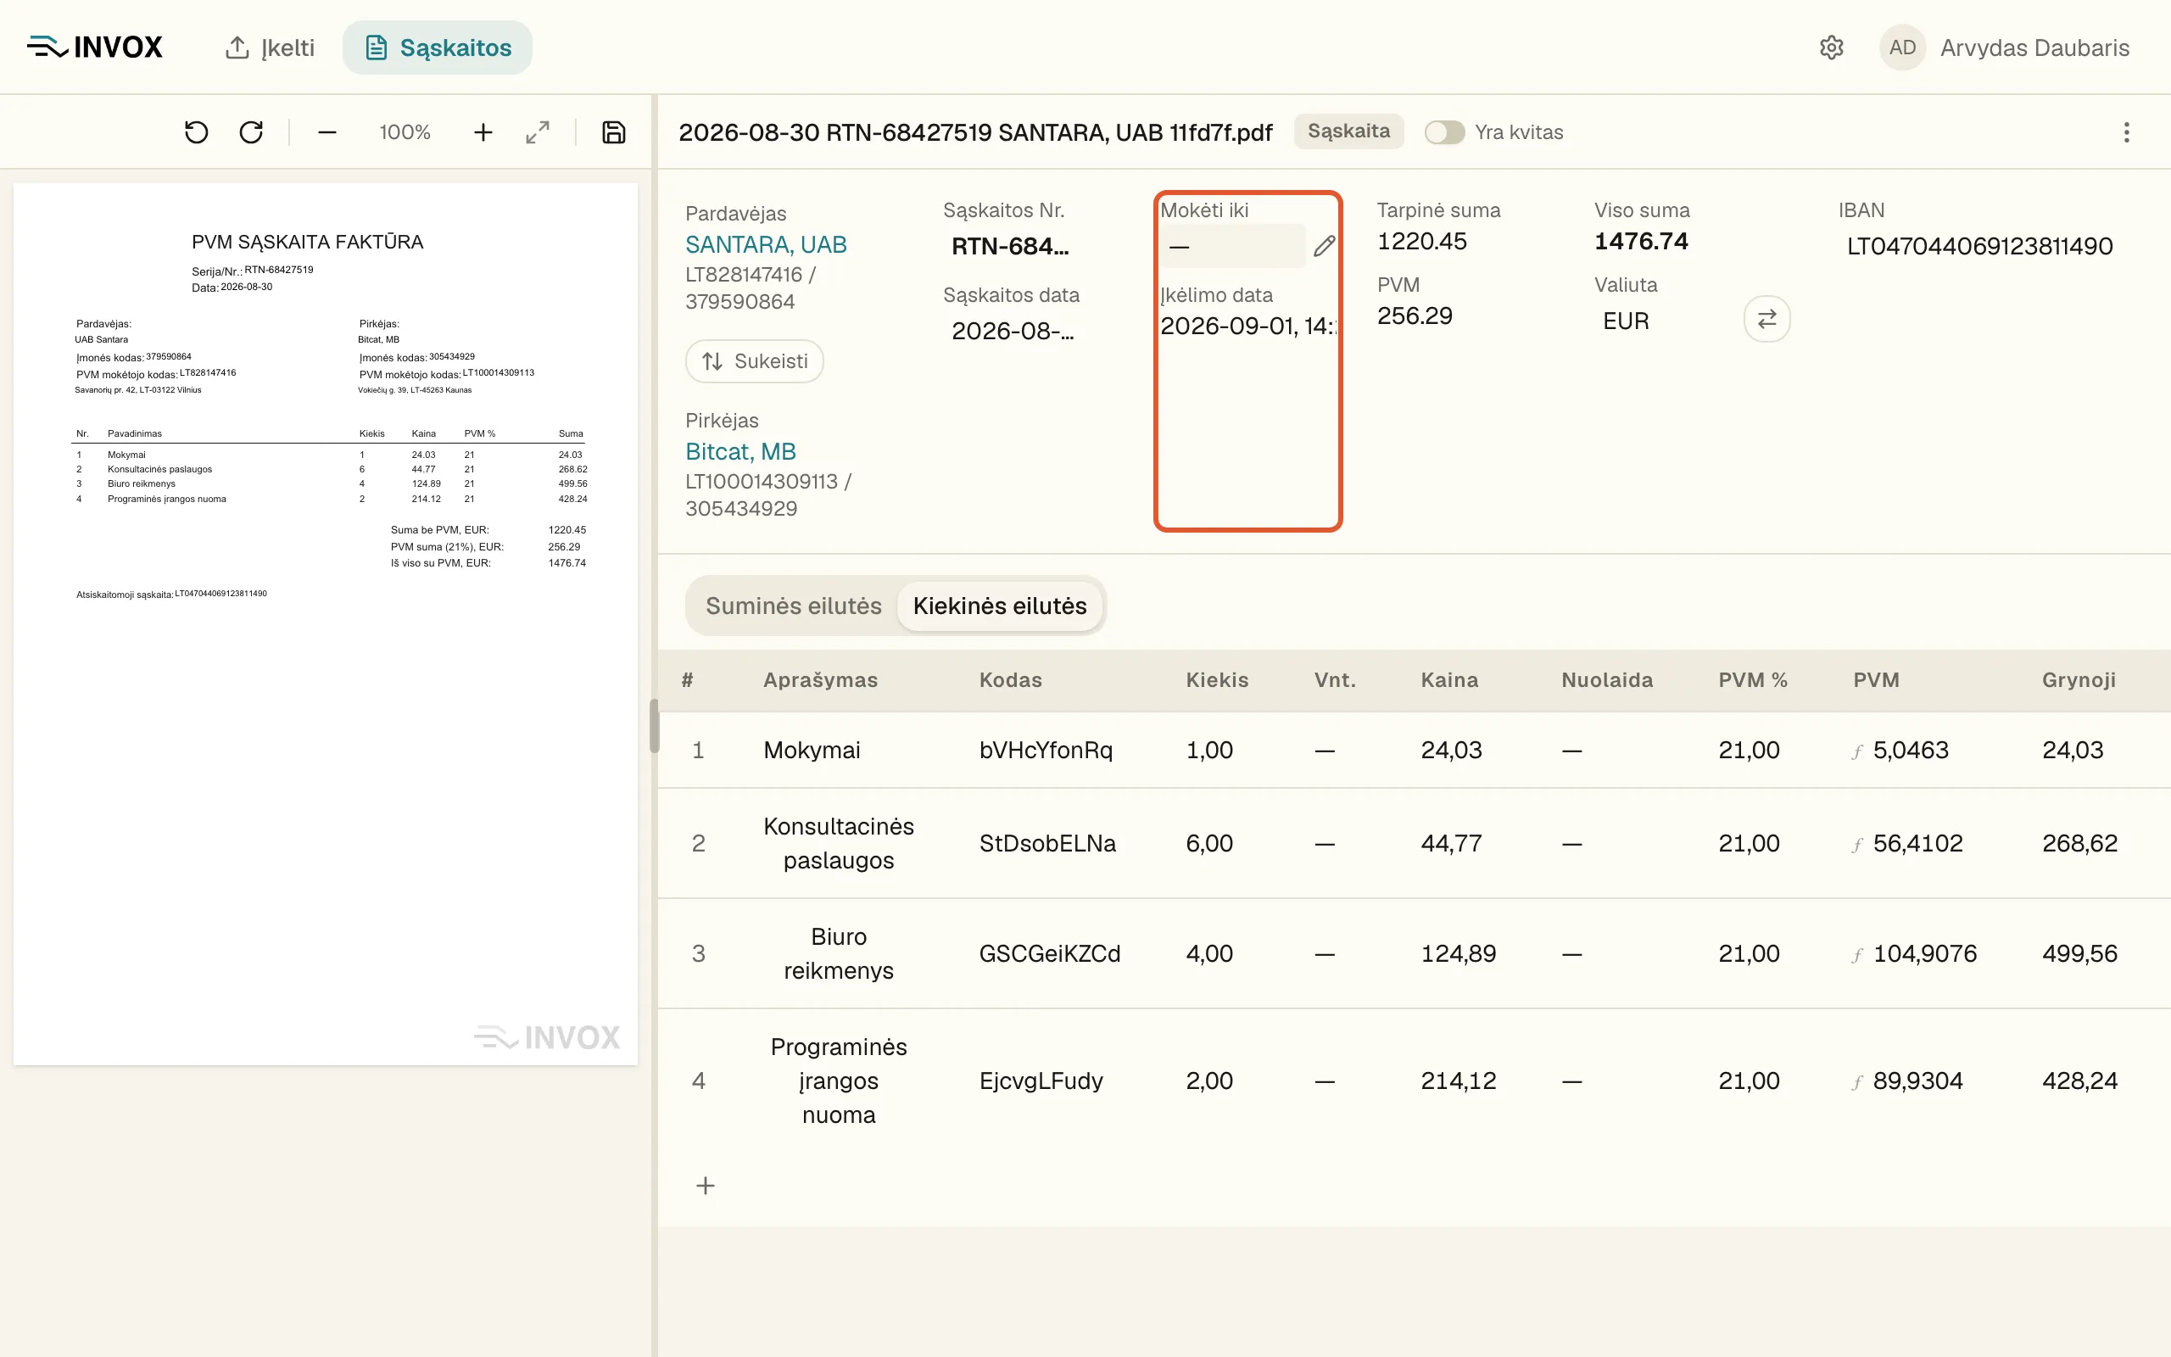2171x1357 pixels.
Task: Click the IBAN number value
Action: tap(1980, 246)
